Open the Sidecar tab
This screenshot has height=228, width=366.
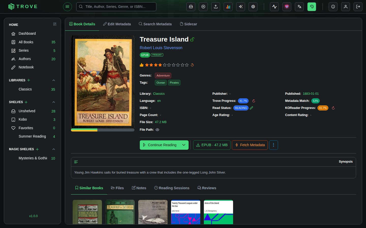(x=189, y=24)
